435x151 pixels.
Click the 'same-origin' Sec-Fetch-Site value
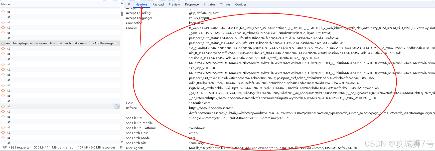[198, 143]
